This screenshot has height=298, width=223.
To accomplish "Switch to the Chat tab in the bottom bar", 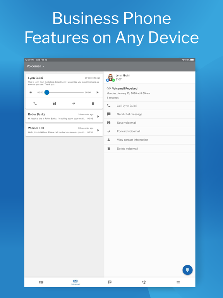I will pos(110,282).
